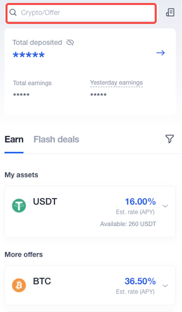Open the order history document icon
The width and height of the screenshot is (182, 312).
tap(170, 12)
